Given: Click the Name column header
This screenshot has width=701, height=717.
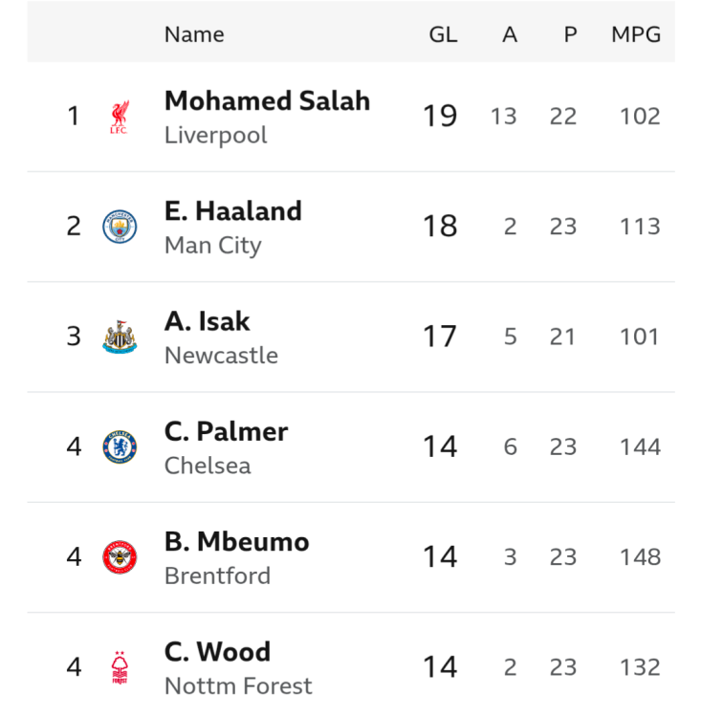Looking at the screenshot, I should [194, 34].
